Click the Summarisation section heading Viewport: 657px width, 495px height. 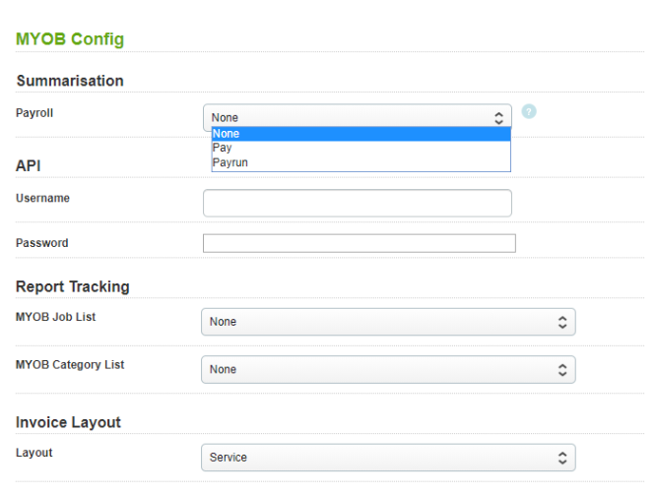pyautogui.click(x=70, y=81)
